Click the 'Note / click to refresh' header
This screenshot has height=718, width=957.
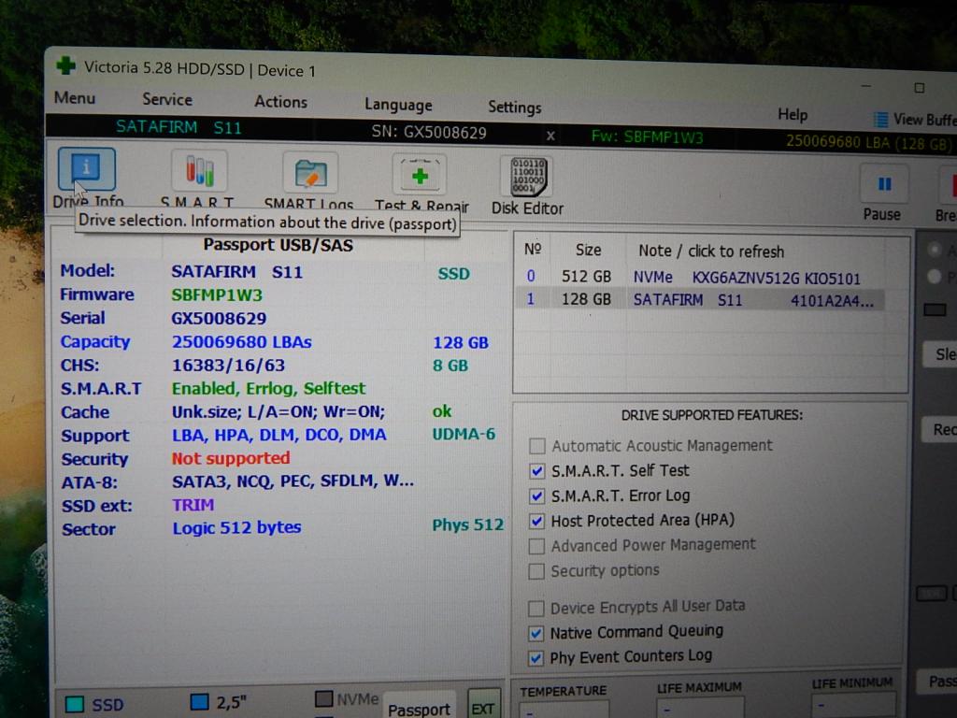pyautogui.click(x=711, y=251)
